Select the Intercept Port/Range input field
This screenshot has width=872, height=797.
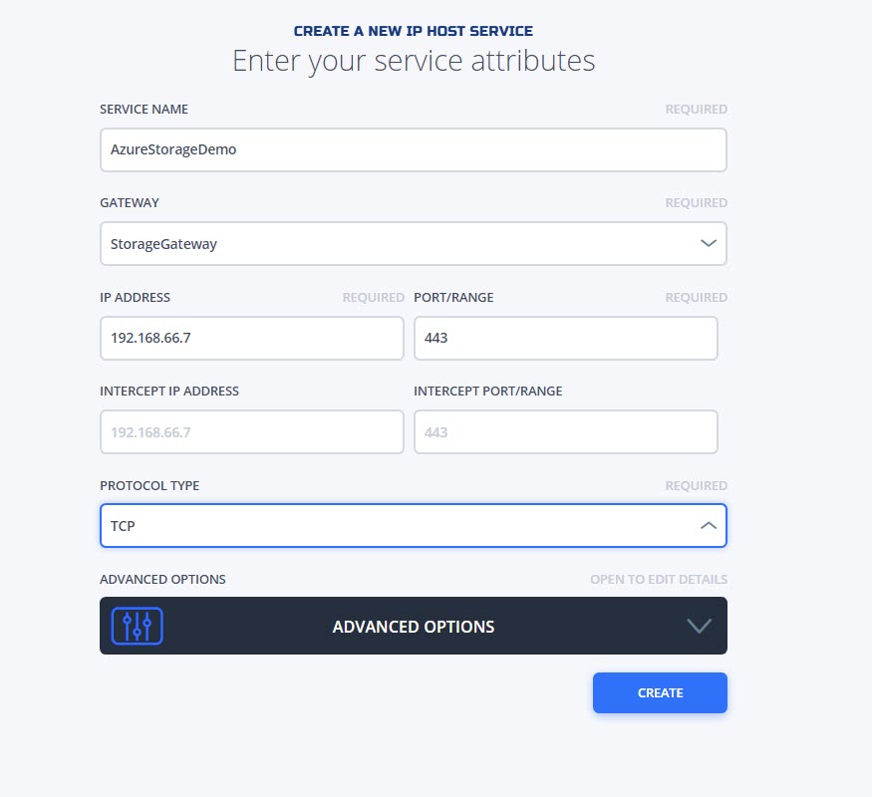(566, 431)
